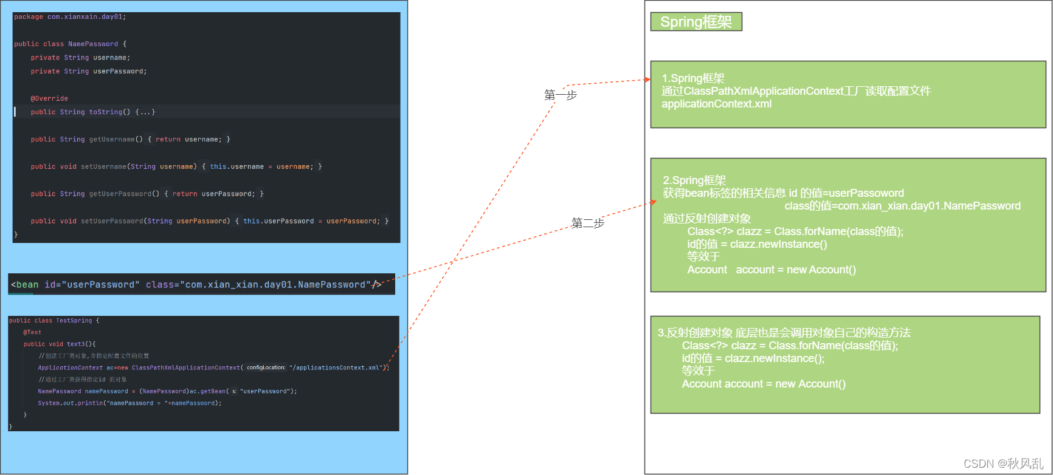
Task: Click 'Account account = new Account()' in box two
Action: (772, 270)
